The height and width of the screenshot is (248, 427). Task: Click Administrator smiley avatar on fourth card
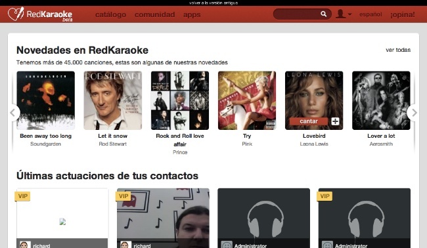click(x=327, y=245)
